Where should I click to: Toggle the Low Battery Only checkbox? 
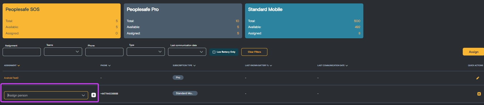coord(214,52)
